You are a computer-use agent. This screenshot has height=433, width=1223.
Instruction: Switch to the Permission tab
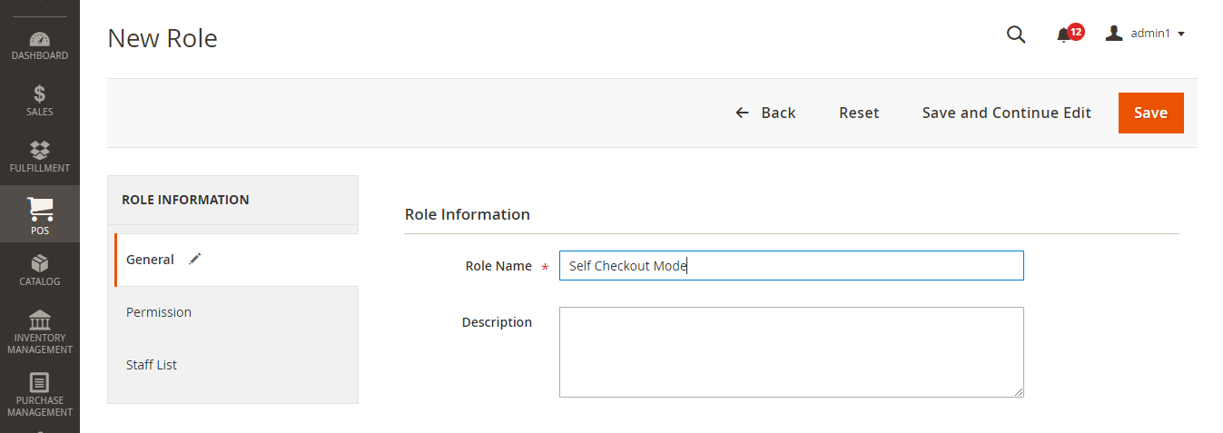159,312
